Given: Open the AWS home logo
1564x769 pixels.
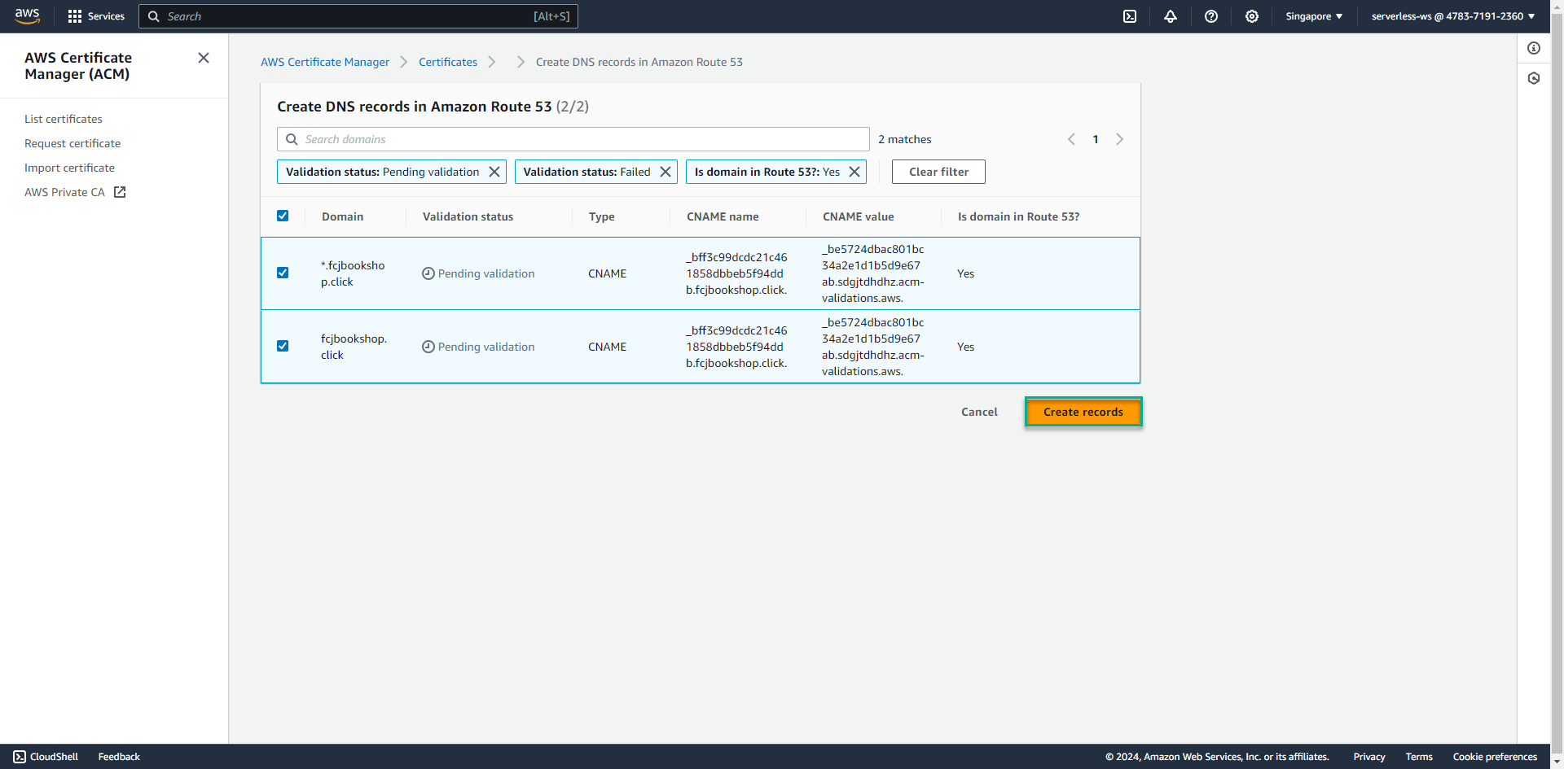Looking at the screenshot, I should pos(27,16).
